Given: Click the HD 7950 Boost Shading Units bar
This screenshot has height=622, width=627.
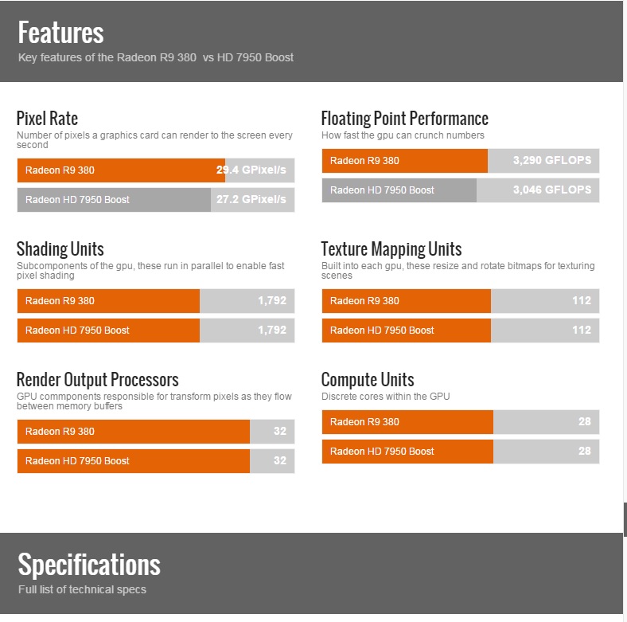Looking at the screenshot, I should (x=155, y=331).
